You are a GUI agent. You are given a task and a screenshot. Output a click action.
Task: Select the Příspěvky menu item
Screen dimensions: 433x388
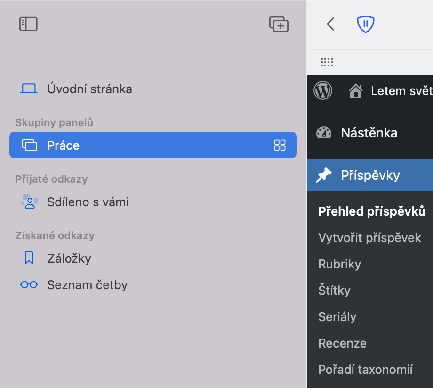(x=370, y=175)
